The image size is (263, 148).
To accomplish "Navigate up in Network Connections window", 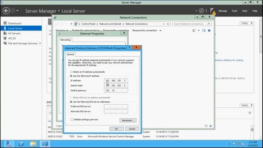I will point(71,24).
